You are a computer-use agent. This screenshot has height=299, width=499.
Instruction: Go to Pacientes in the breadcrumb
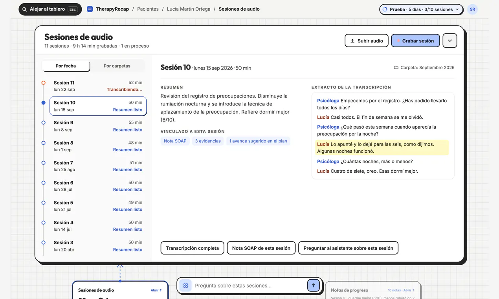[x=148, y=9]
